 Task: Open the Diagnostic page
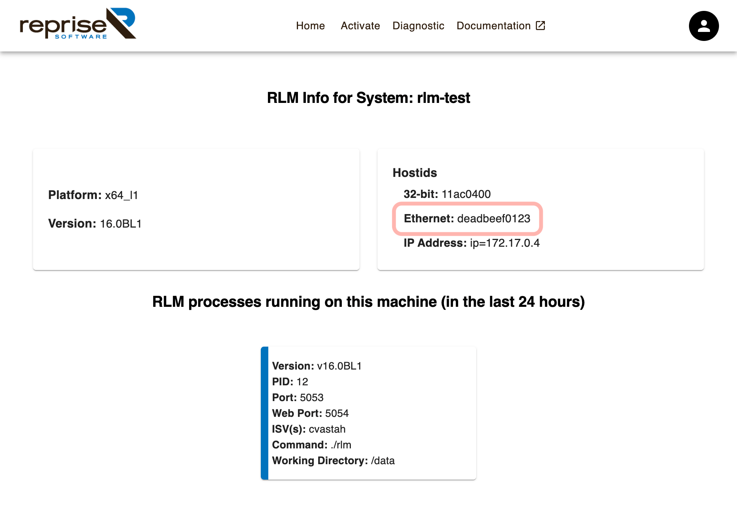[x=418, y=26]
